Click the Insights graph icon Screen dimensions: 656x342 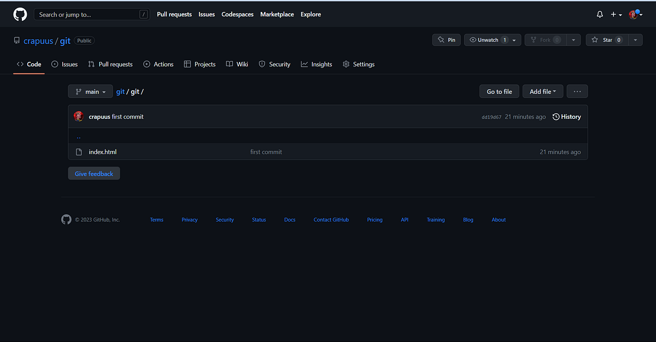[x=303, y=64]
